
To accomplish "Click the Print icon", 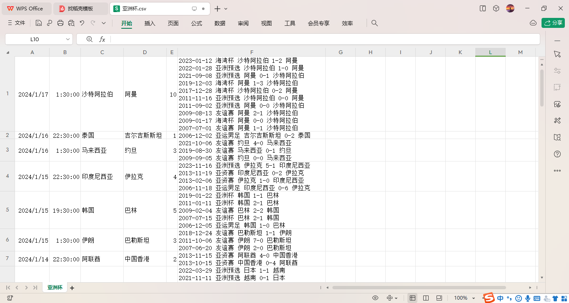I will 60,23.
